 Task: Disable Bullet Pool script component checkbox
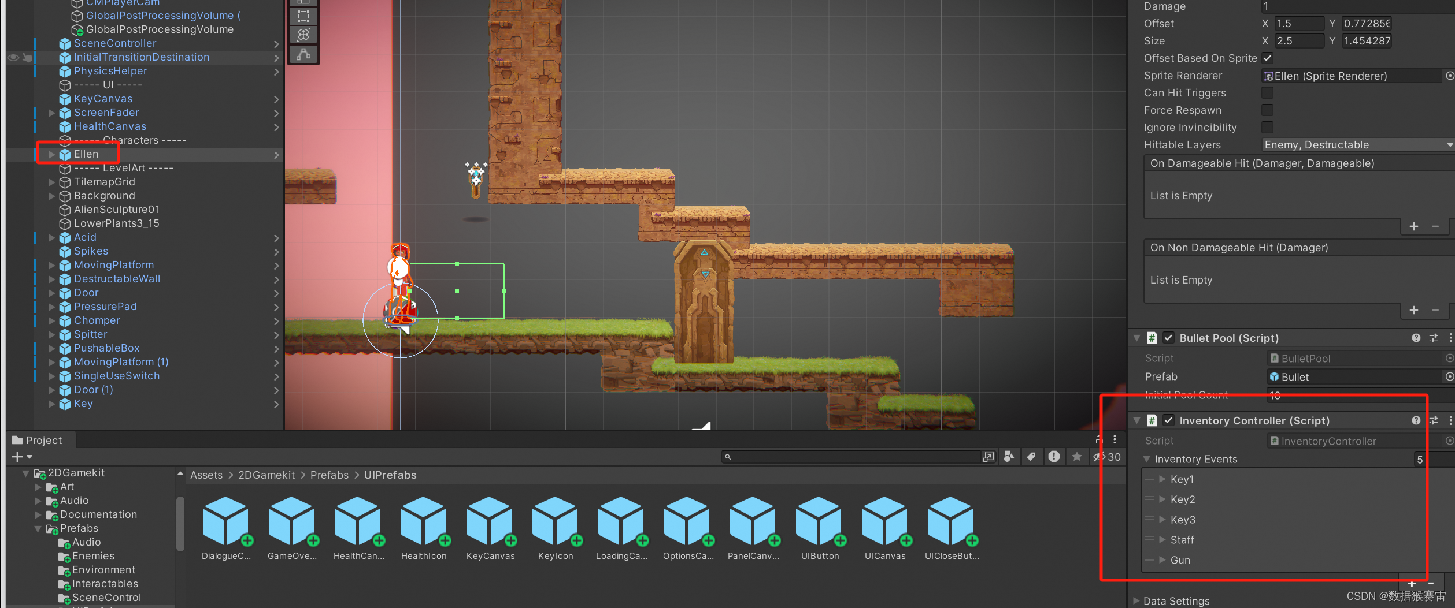click(1168, 338)
